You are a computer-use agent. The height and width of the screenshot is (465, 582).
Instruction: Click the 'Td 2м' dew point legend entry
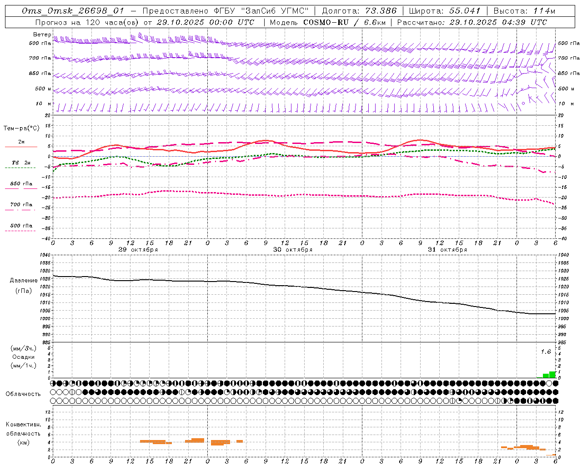(x=21, y=163)
